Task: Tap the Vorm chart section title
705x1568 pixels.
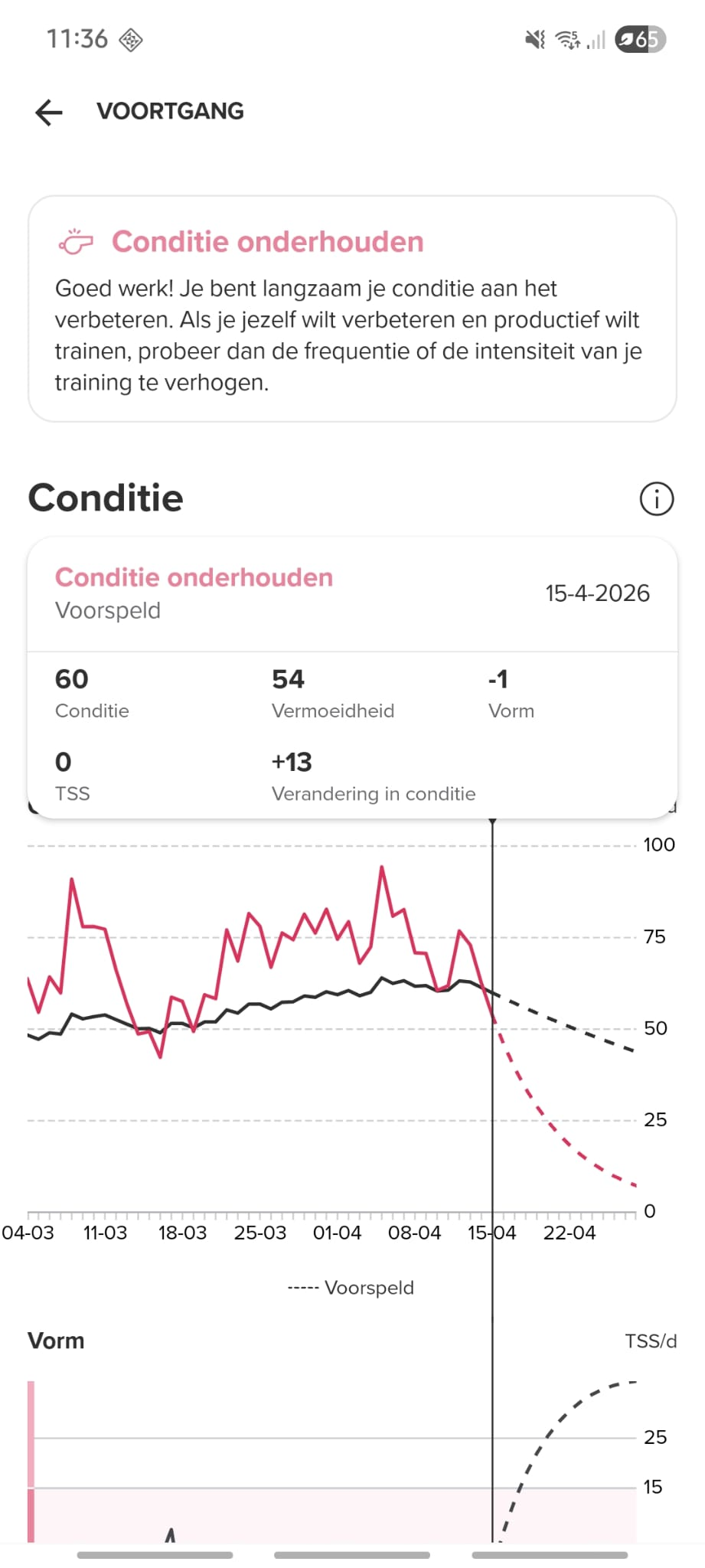Action: click(56, 1341)
